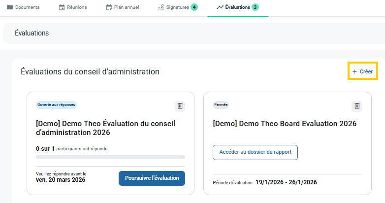Click the Documents folder icon

(x=10, y=7)
